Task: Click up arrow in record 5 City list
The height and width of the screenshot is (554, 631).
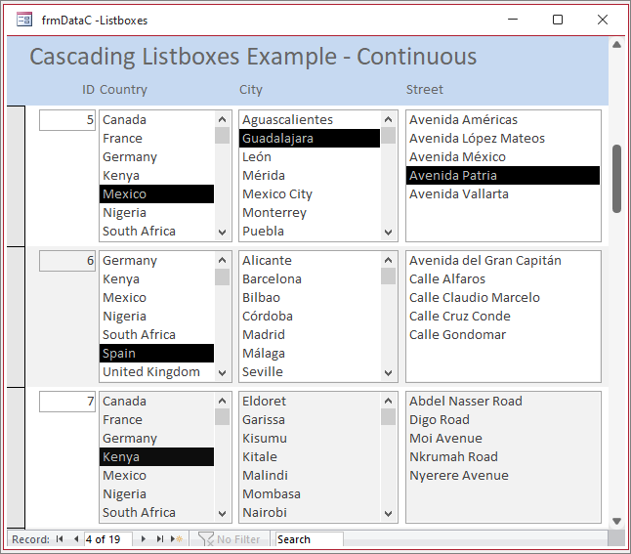Action: 388,119
